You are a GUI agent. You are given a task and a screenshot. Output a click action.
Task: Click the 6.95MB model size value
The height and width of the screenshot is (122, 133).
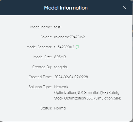tap(60, 57)
